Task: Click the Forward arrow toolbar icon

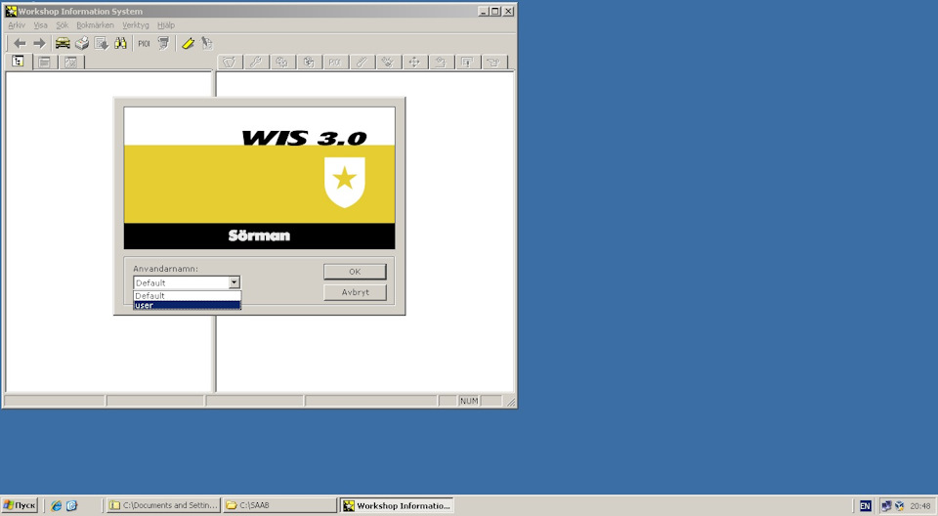Action: tap(39, 43)
